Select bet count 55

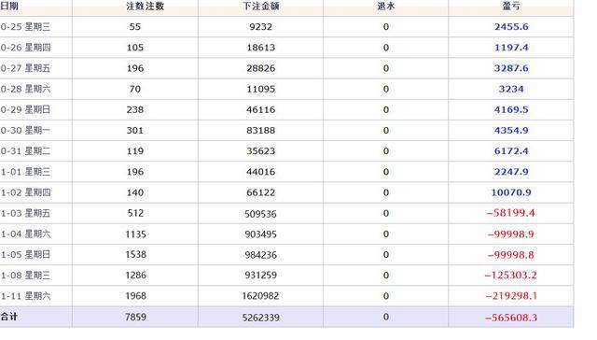[135, 27]
